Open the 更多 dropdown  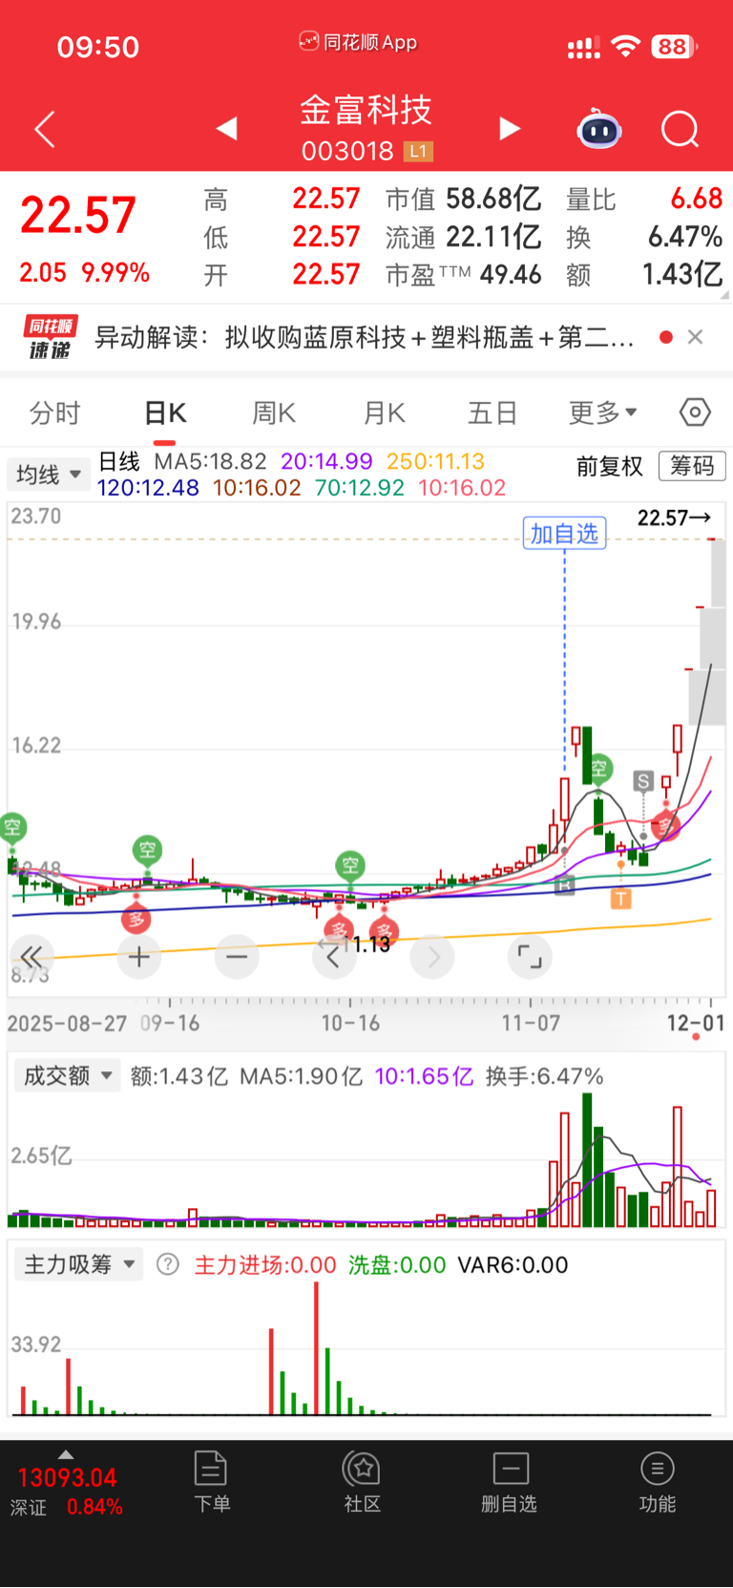tap(602, 413)
